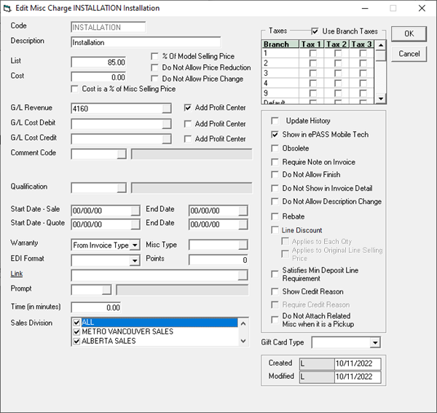Uncheck Show in ePASS Mobile Tech
The image size is (437, 413).
[275, 135]
